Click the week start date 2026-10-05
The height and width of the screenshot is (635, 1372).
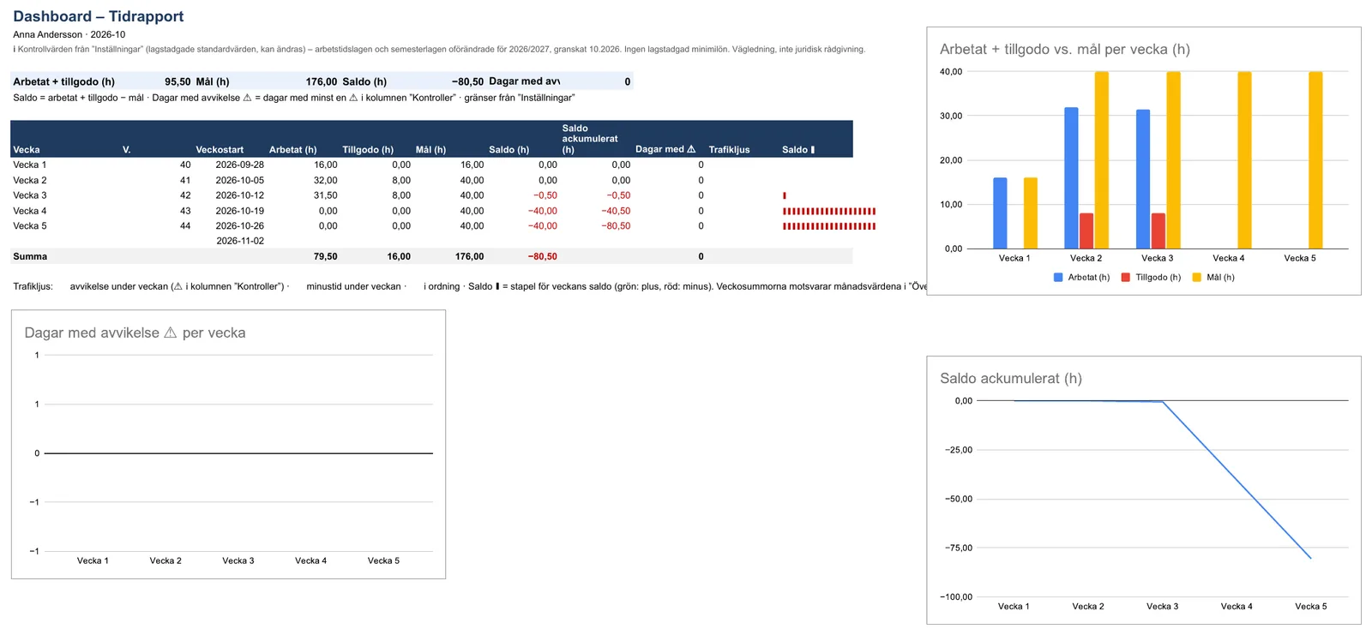[240, 180]
